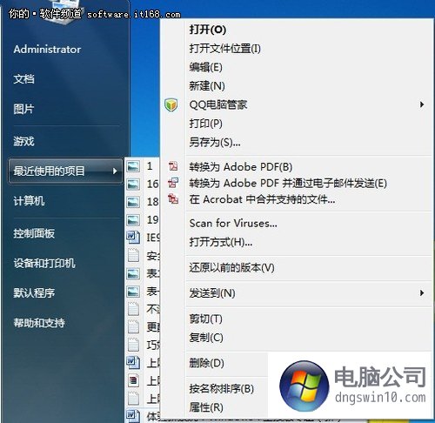Choose 另存为(S)... entry
Screen dimensions: 435x423
pos(215,143)
